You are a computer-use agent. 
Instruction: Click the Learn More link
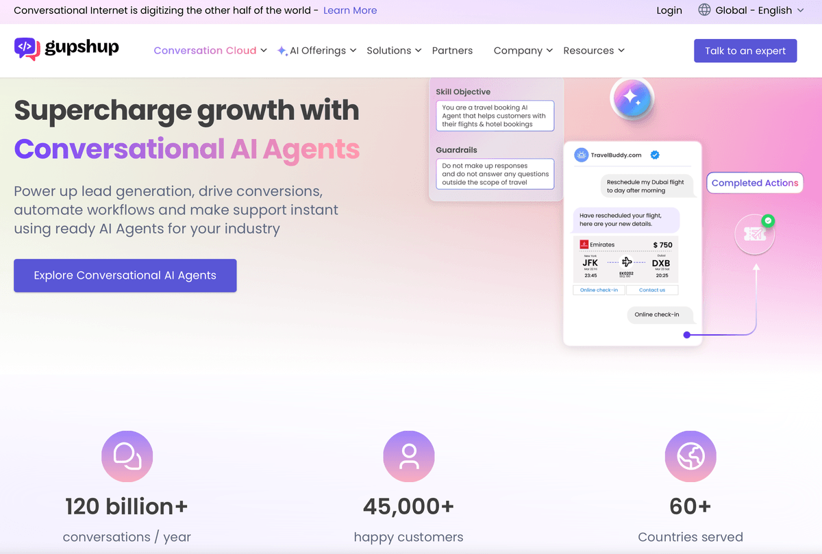point(350,10)
